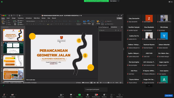Select slide 2 thumbnail Alinyemen Horizontal
Viewport: 174px width, 98px height.
tap(13, 48)
